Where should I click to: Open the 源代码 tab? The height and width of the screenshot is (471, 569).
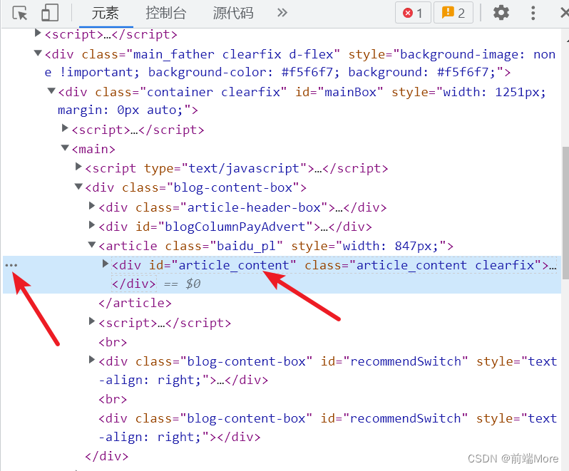tap(233, 13)
